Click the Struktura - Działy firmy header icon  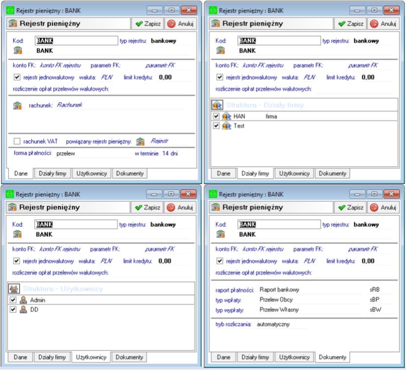(x=217, y=105)
